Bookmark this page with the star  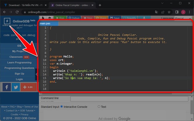[169, 12]
